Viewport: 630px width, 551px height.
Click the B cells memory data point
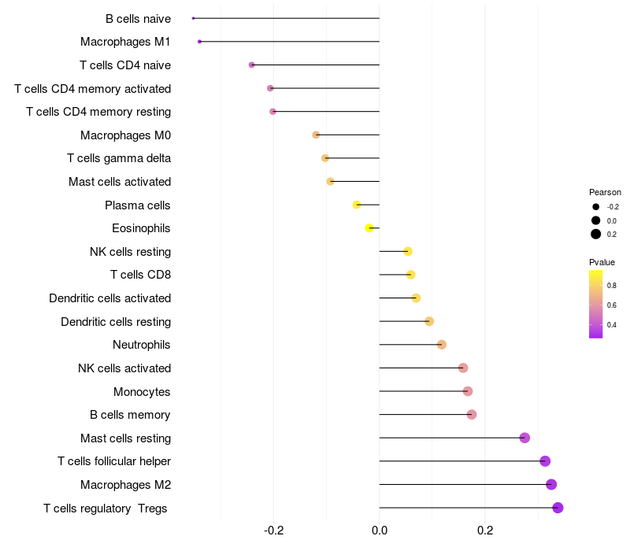tap(472, 415)
